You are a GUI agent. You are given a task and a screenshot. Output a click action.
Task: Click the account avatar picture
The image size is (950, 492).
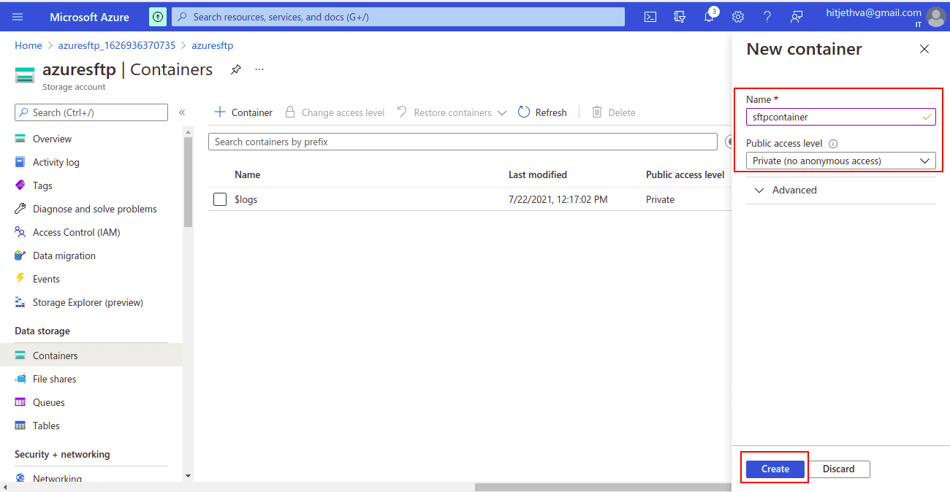[935, 17]
